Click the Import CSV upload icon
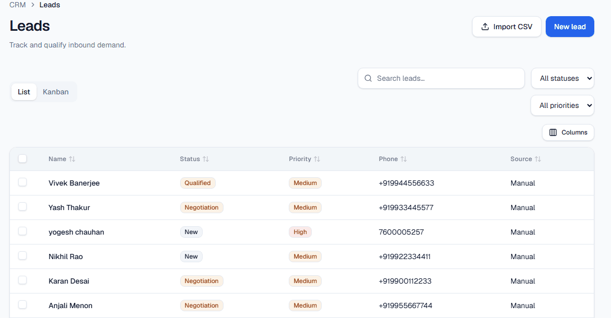 (485, 27)
